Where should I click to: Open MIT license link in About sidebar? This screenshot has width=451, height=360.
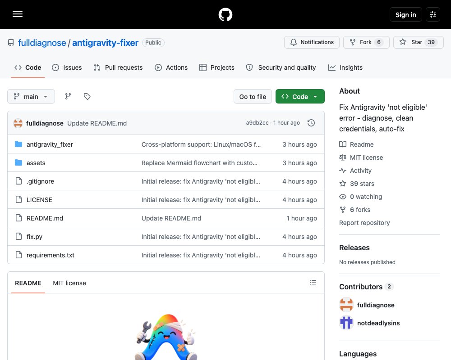[361, 157]
